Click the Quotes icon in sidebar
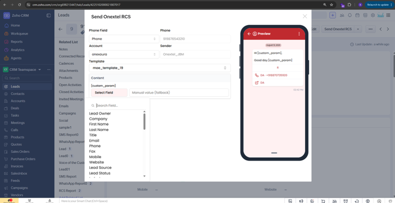The image size is (395, 203). click(6, 144)
